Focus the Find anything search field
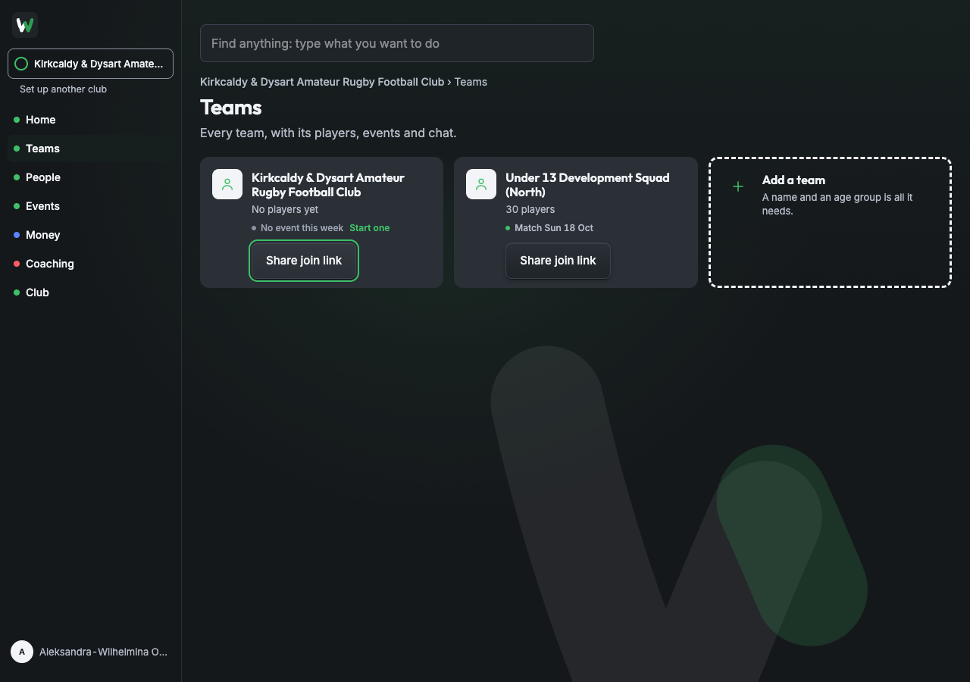The image size is (970, 682). (x=397, y=43)
